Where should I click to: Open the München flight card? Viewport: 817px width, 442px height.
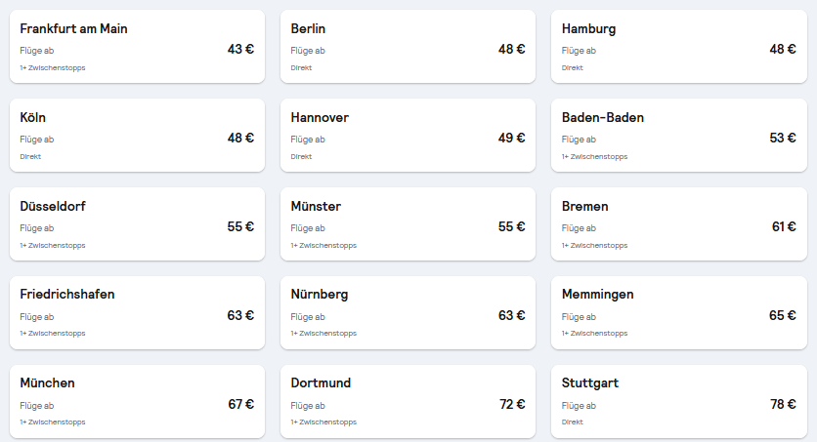pyautogui.click(x=137, y=402)
